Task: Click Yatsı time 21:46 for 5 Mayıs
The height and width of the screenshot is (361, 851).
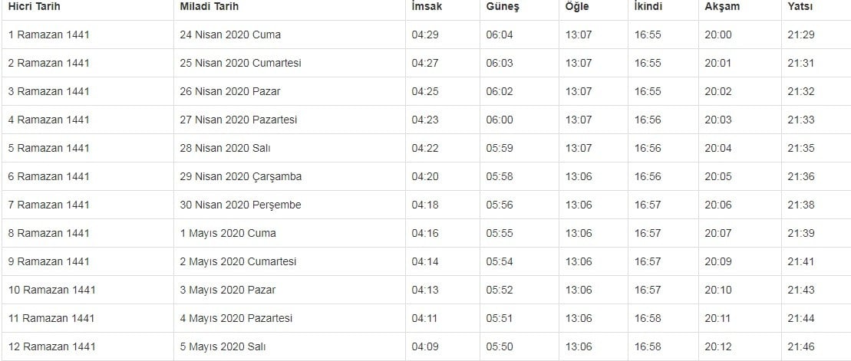Action: [x=800, y=346]
